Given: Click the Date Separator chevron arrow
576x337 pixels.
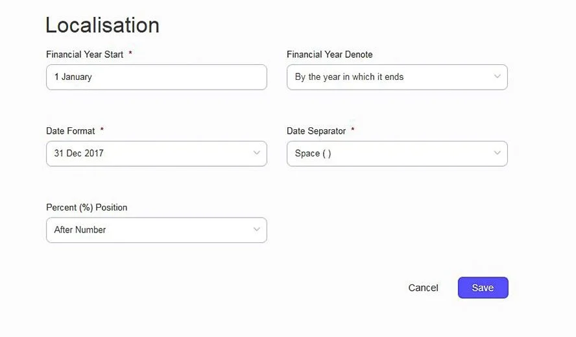Looking at the screenshot, I should (497, 153).
